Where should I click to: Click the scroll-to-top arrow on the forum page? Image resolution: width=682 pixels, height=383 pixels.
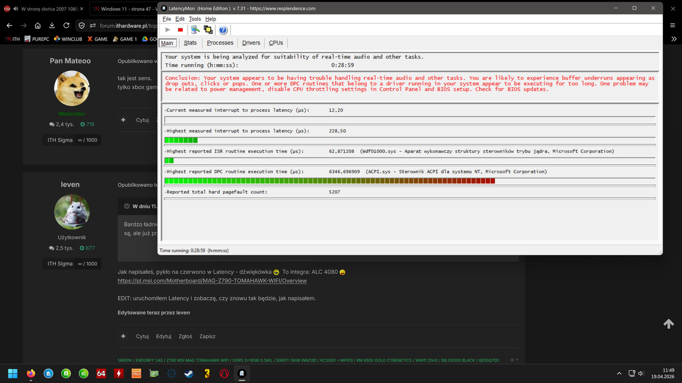click(669, 324)
